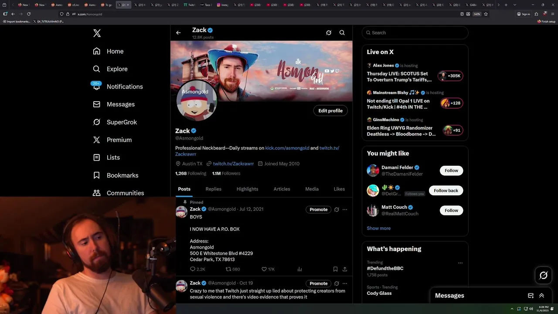This screenshot has width=558, height=314.
Task: Open the more menu on the Oct 19 post
Action: pos(345,283)
